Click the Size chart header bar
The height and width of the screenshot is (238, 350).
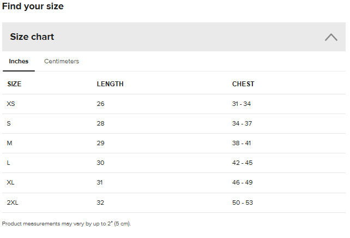pyautogui.click(x=164, y=37)
